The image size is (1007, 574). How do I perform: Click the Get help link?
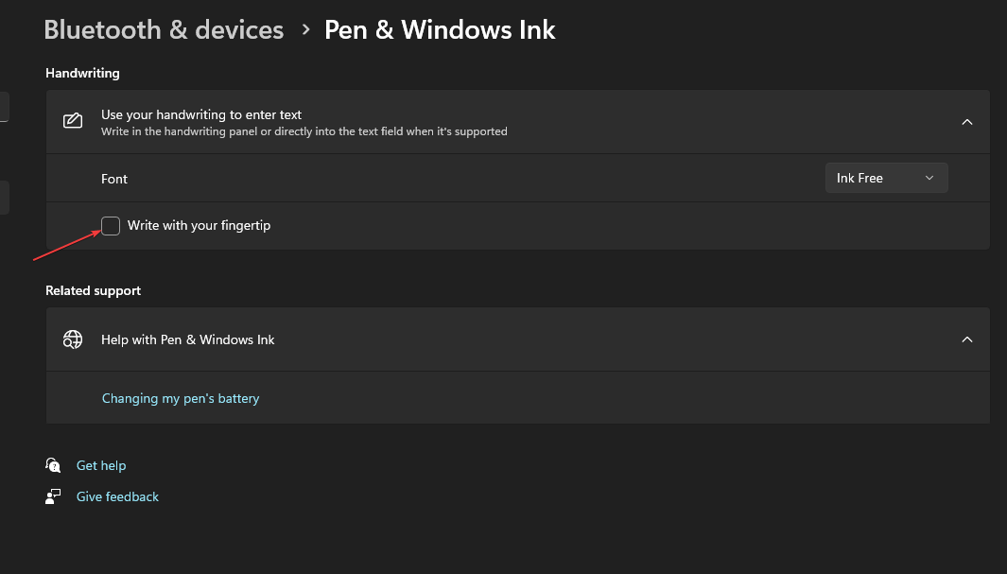pyautogui.click(x=101, y=464)
